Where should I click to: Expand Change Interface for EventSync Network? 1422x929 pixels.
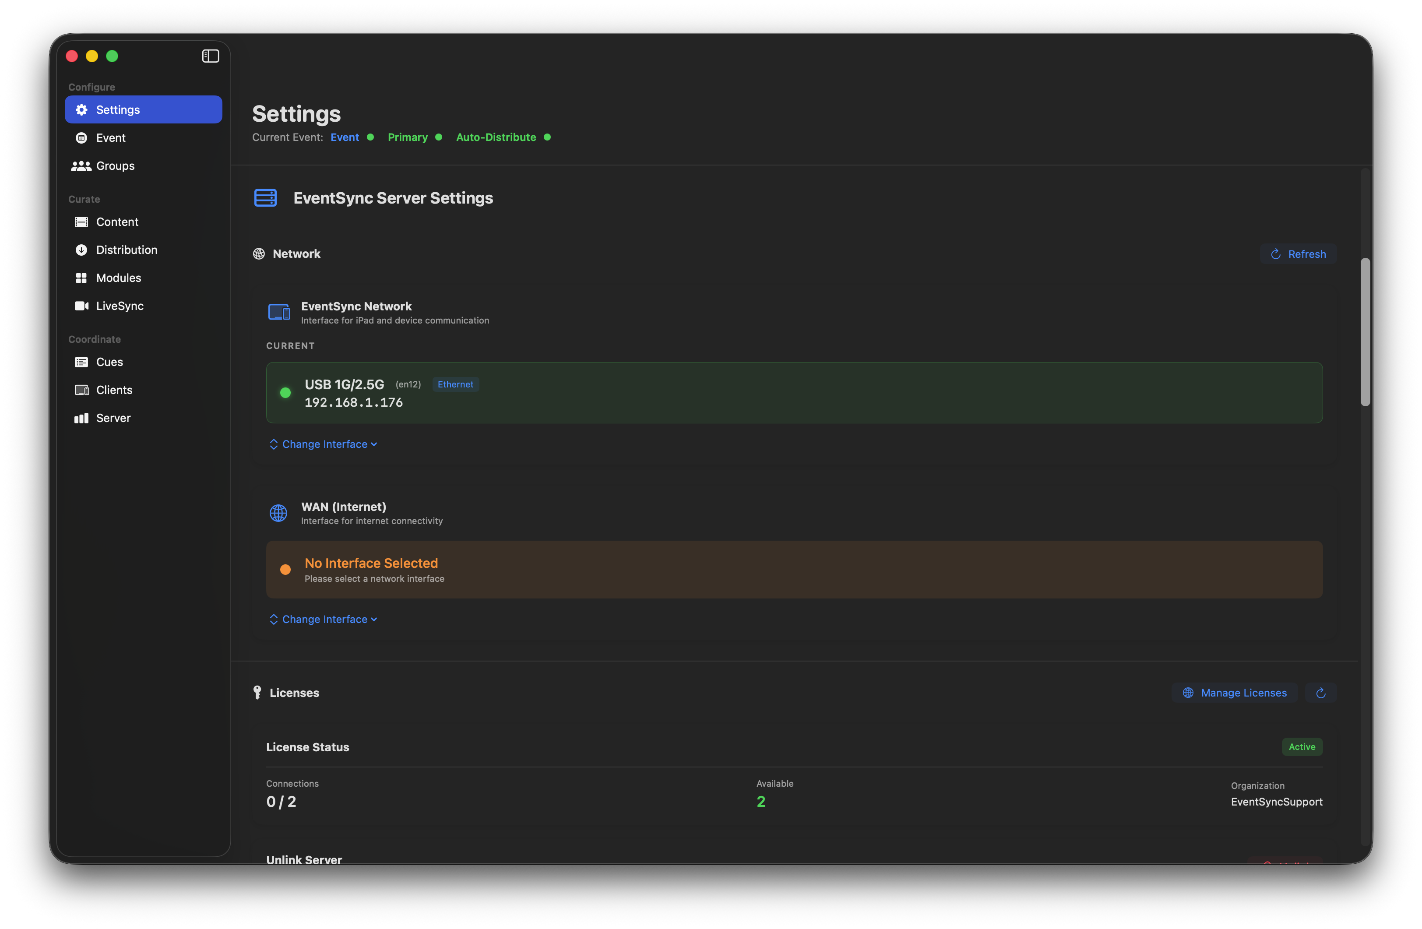[323, 444]
